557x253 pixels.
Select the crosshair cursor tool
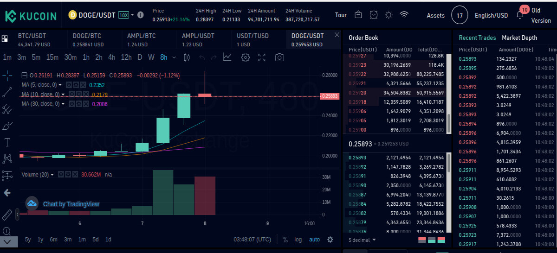[x=7, y=75]
